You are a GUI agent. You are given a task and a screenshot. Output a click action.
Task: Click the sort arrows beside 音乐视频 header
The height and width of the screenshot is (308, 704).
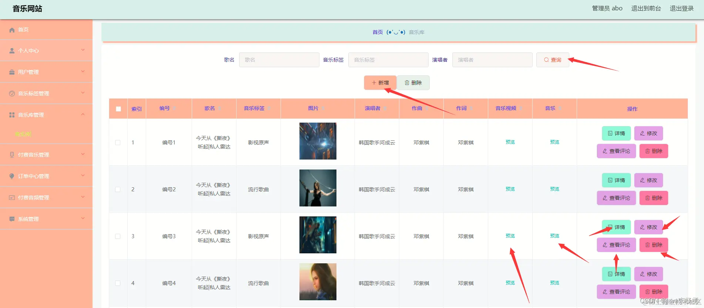tap(521, 108)
